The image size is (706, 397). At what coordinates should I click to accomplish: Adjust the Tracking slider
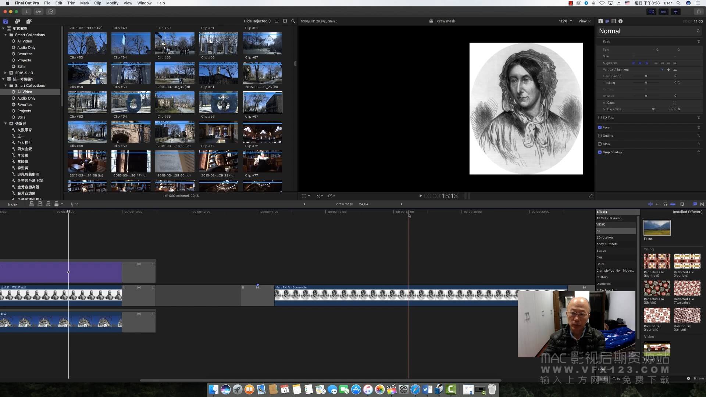[646, 83]
